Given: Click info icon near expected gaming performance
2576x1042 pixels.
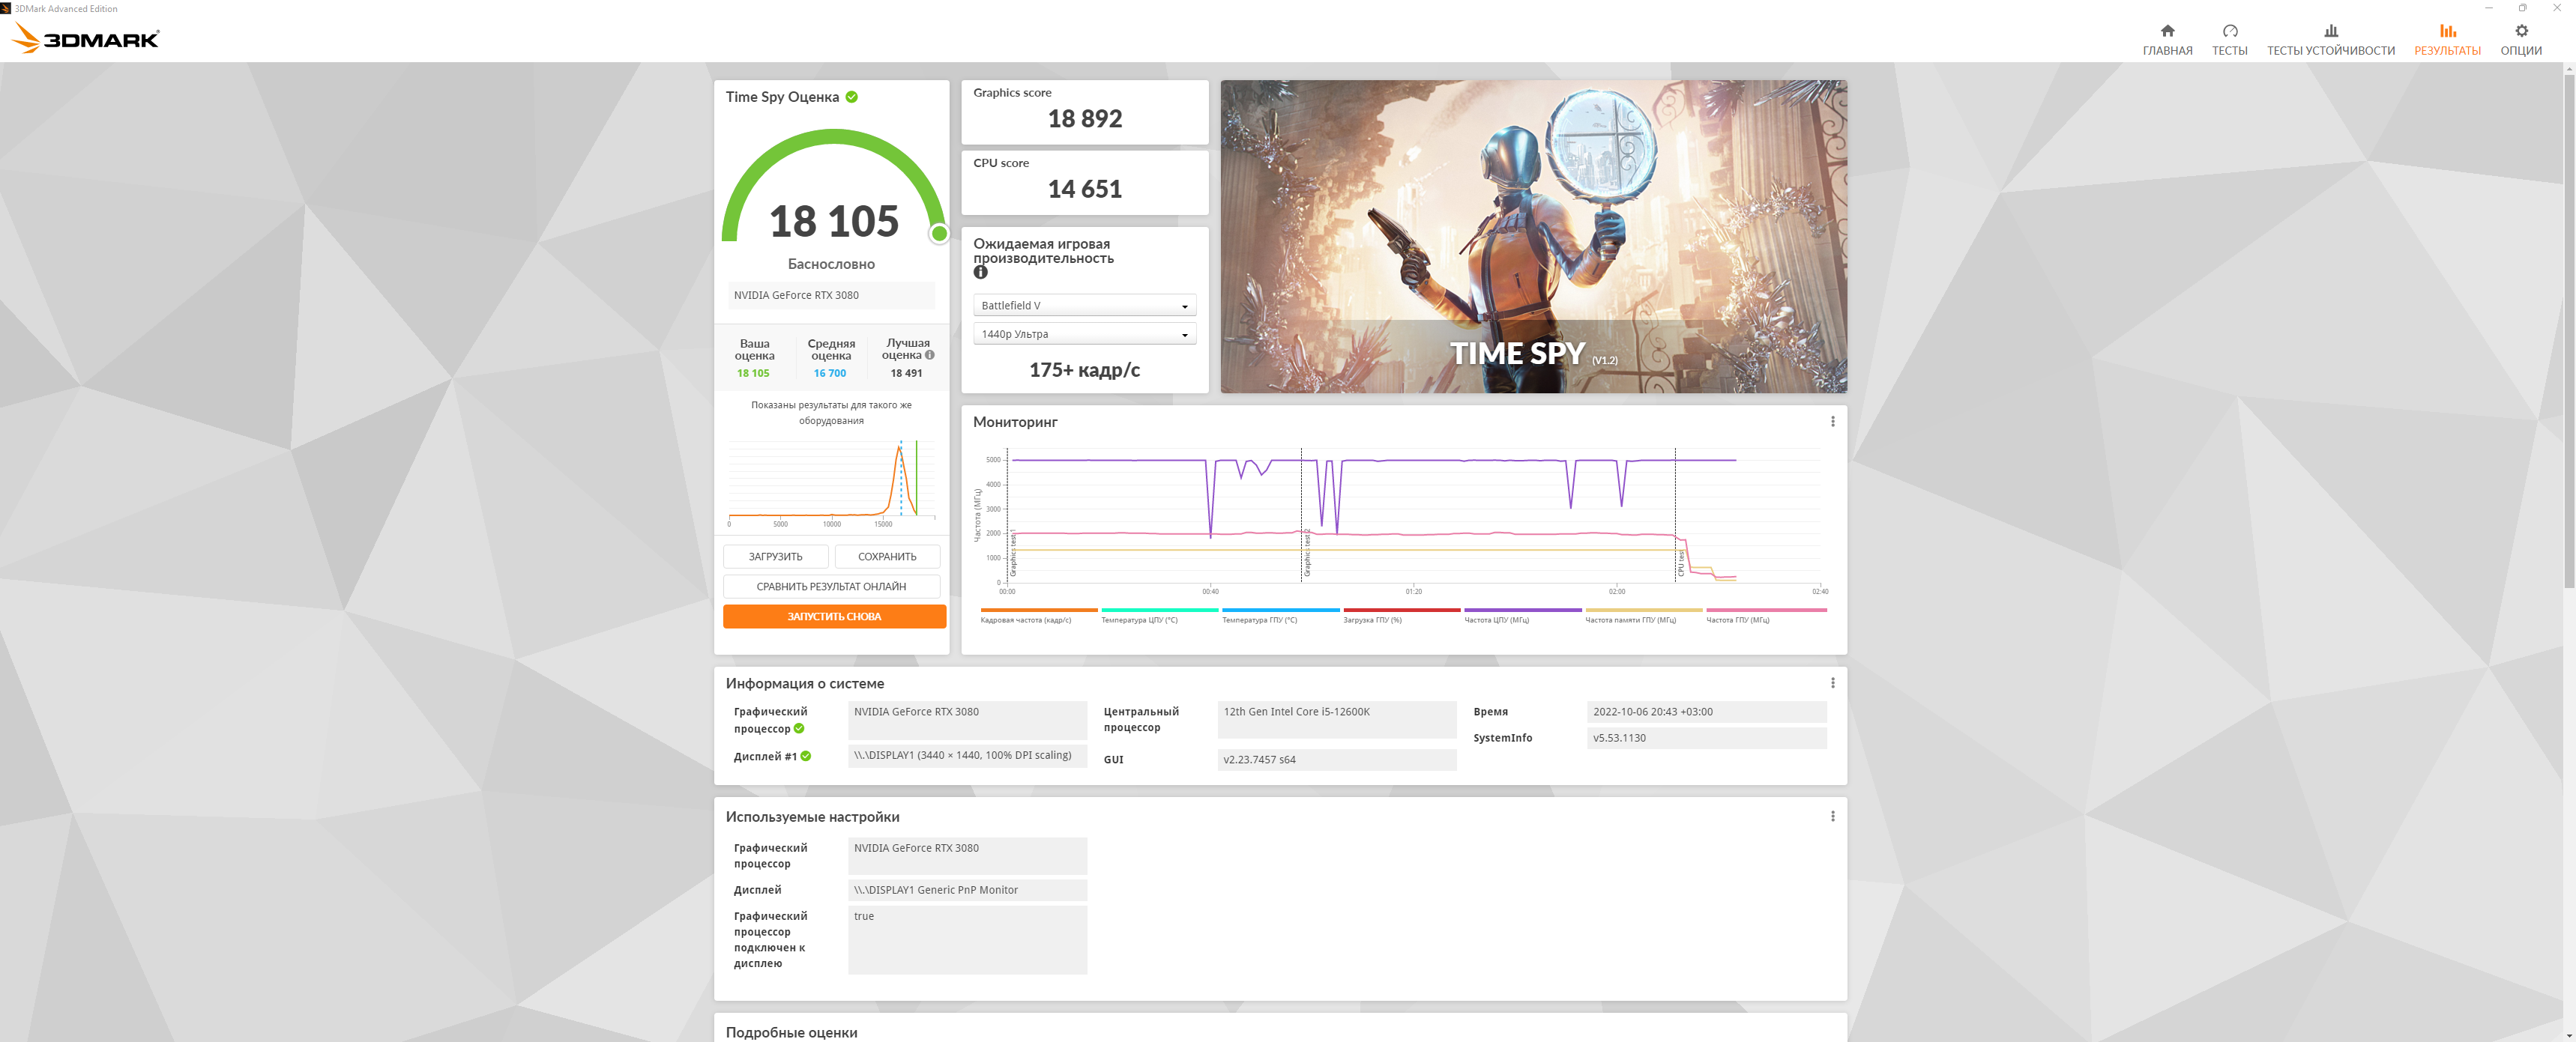Looking at the screenshot, I should tap(980, 273).
